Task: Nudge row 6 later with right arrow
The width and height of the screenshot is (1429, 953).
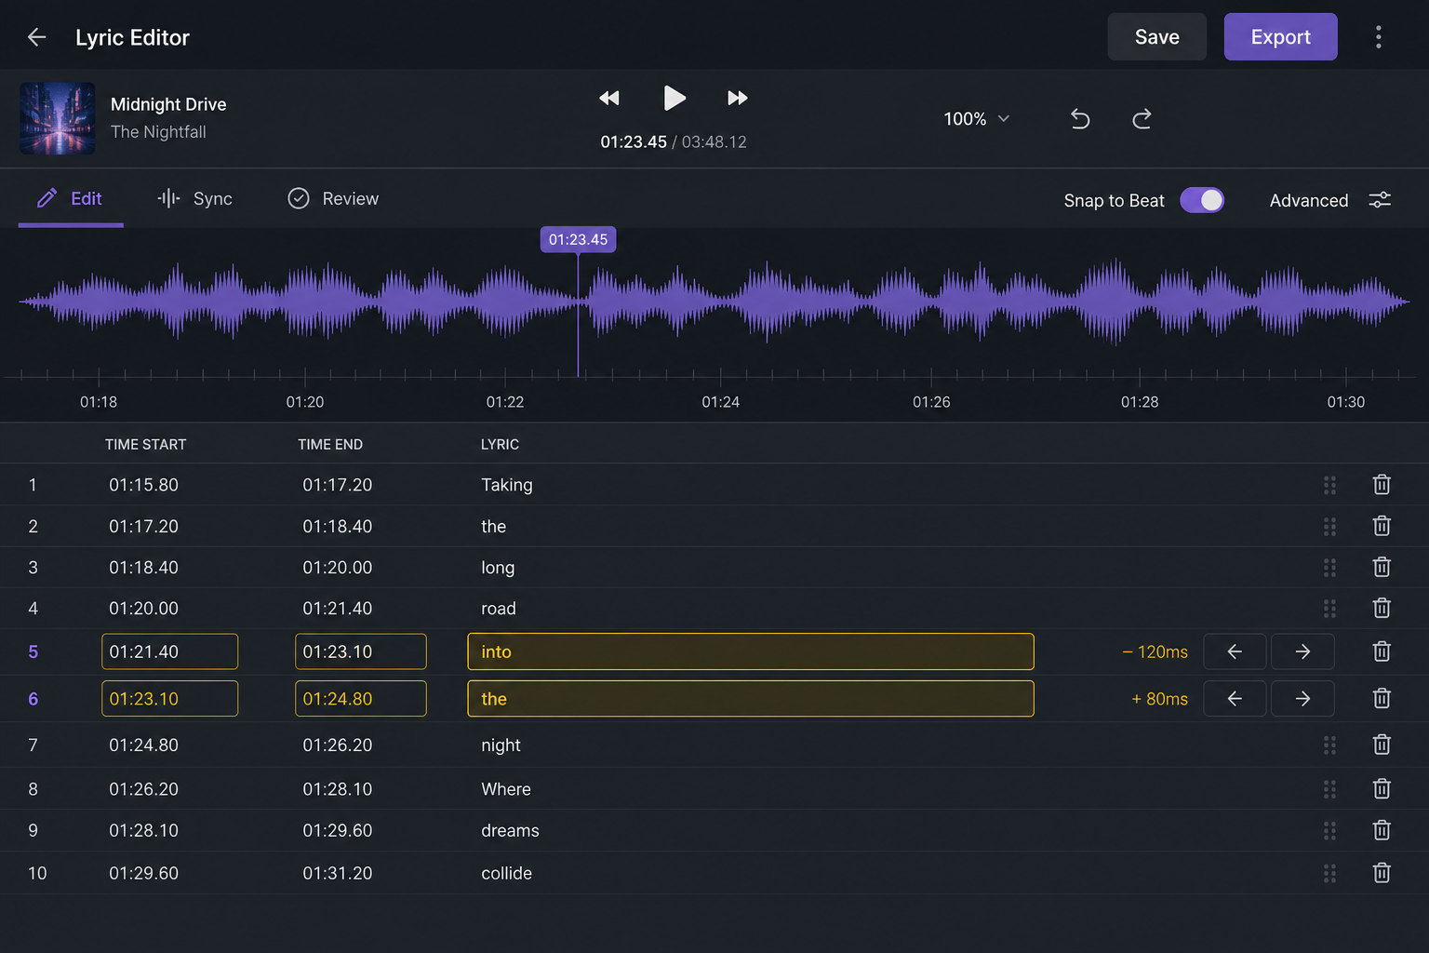Action: click(x=1302, y=698)
